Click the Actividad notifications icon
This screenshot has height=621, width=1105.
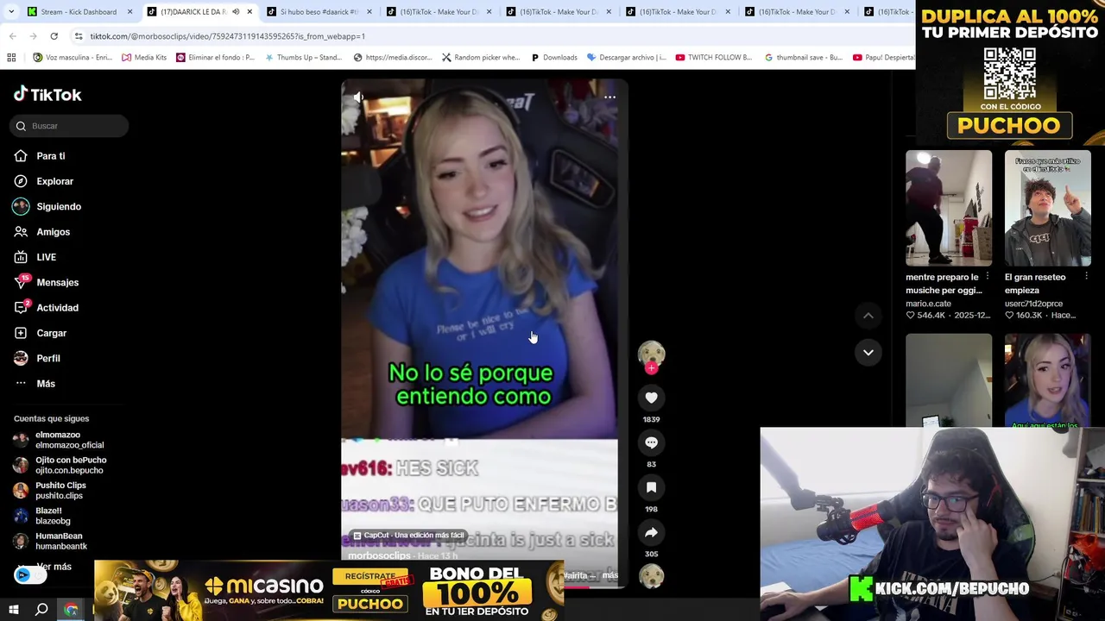[x=21, y=307]
